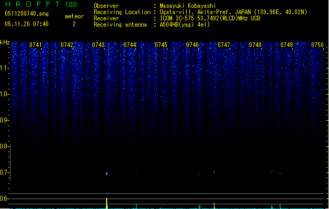Click the 0.8 kHz axis label

coord(4,146)
